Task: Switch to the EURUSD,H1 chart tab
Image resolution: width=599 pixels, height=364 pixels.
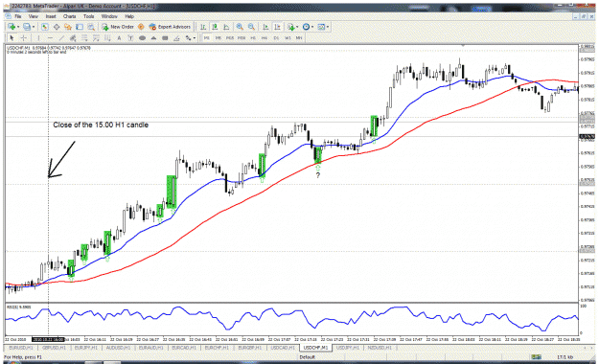Action: [x=21, y=348]
